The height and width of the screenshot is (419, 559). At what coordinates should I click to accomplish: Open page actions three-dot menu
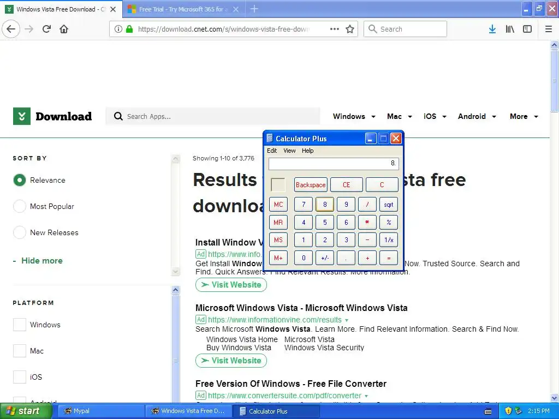click(335, 29)
